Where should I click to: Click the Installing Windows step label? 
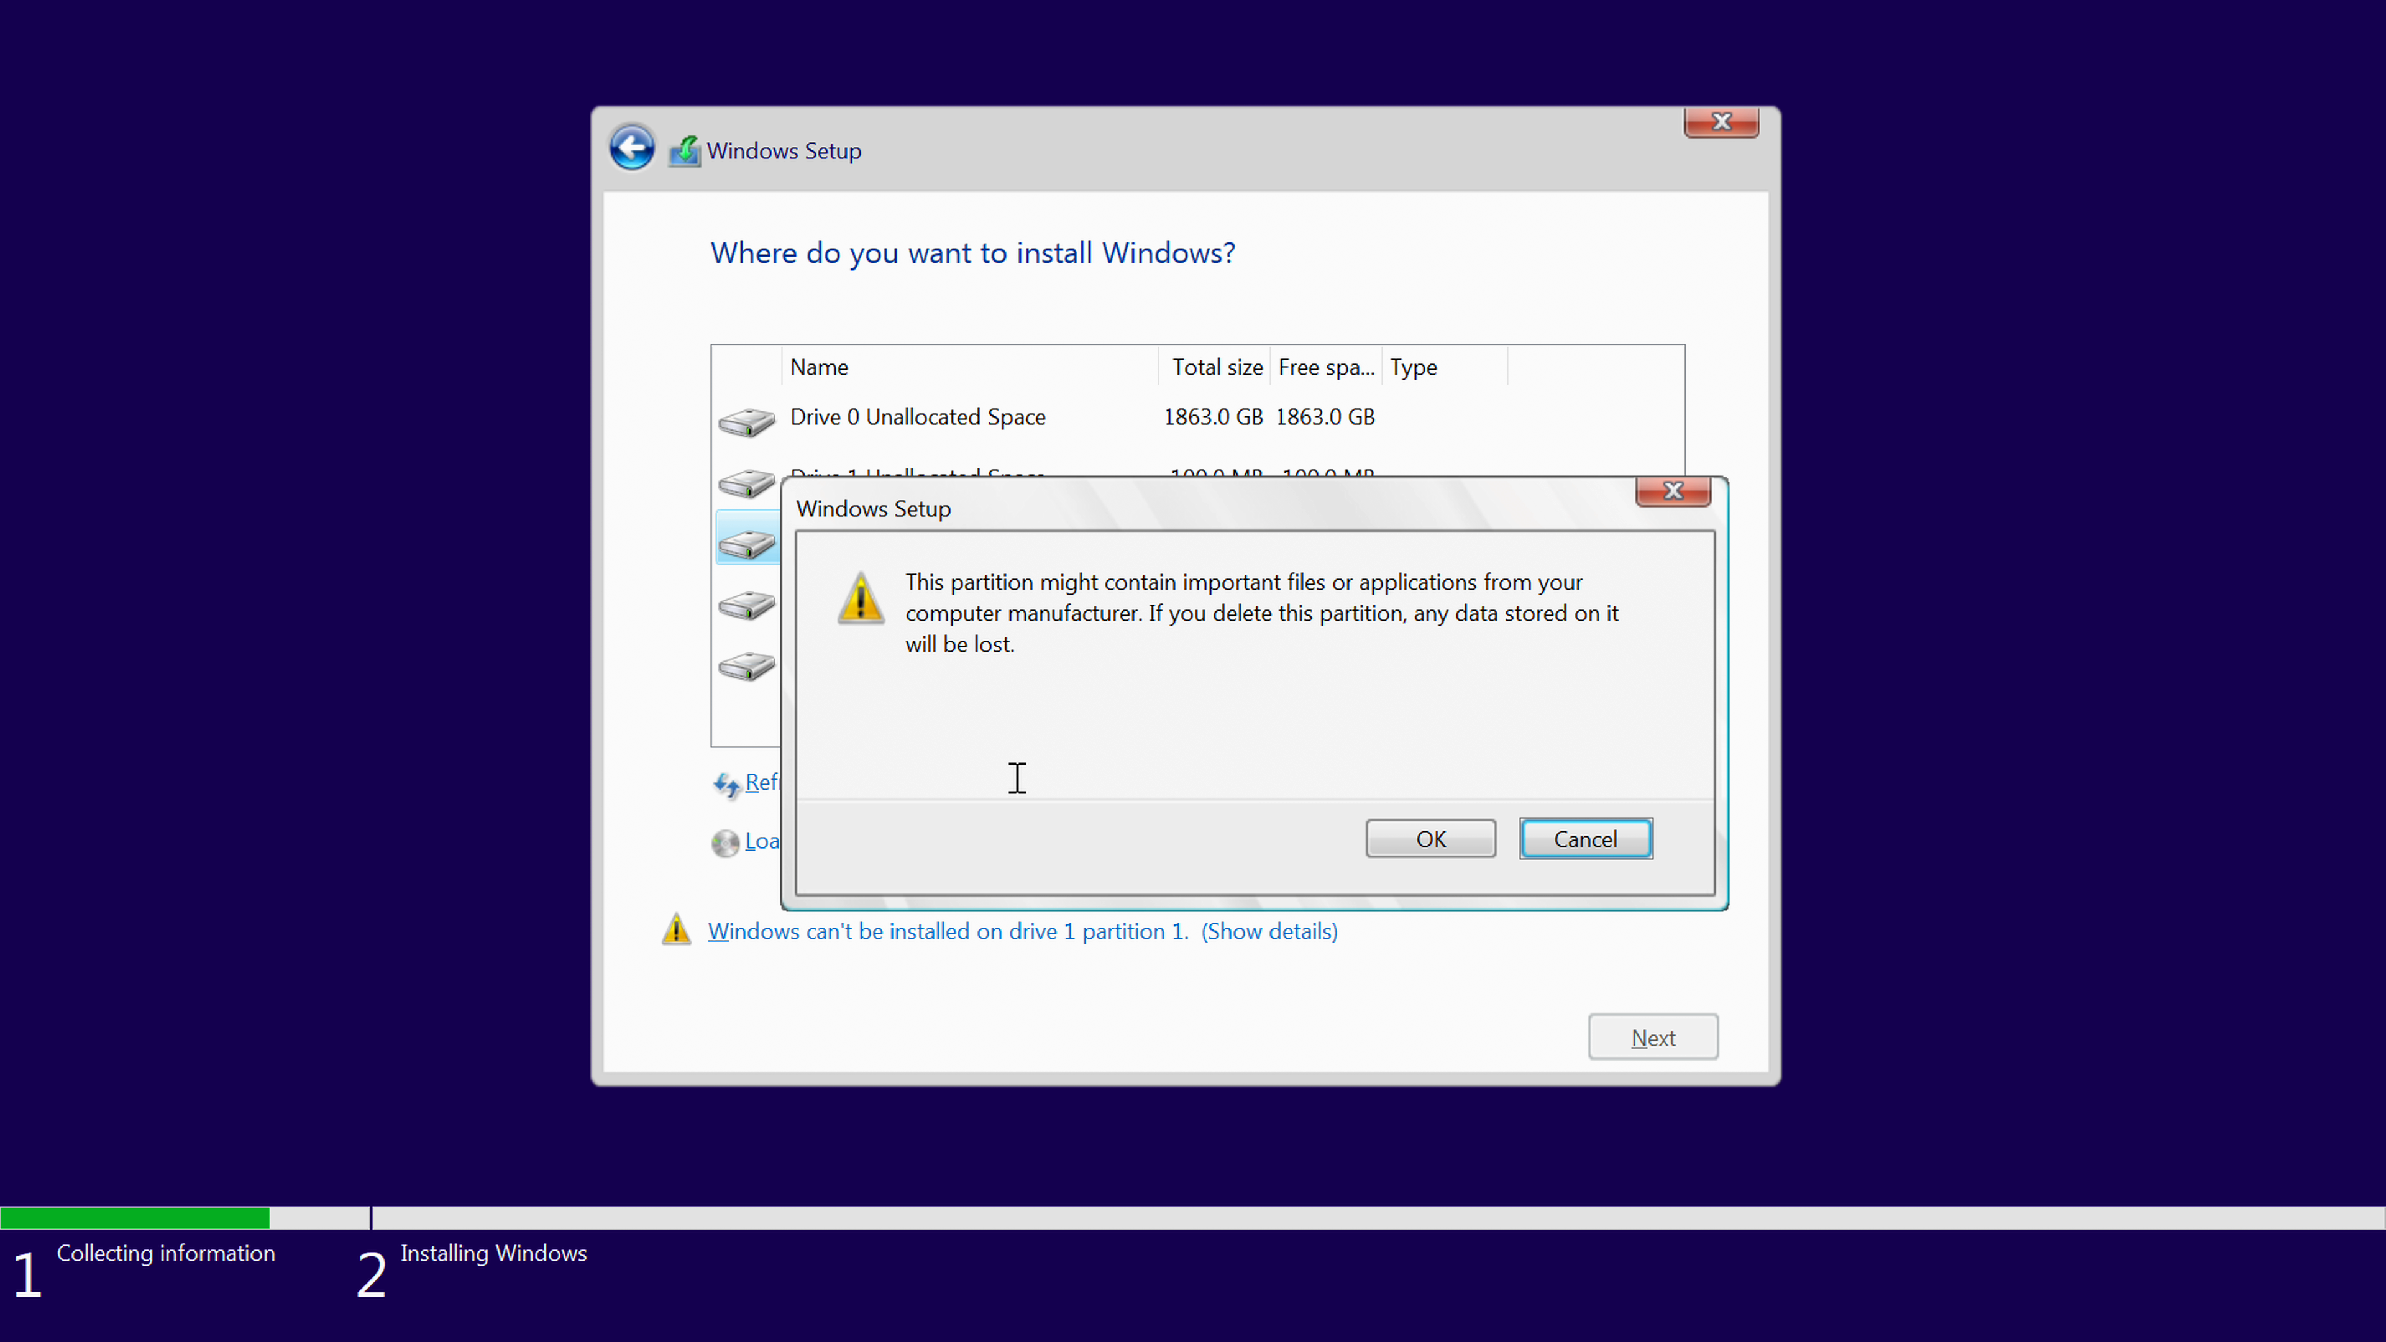494,1253
